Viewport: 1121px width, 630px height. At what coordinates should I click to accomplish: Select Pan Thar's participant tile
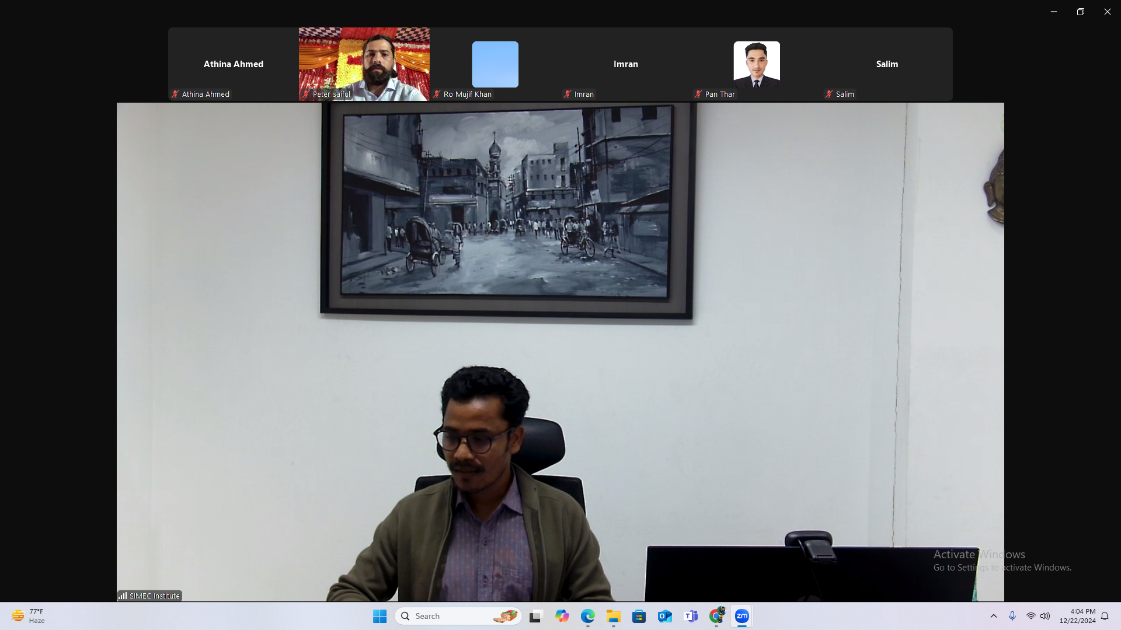pos(756,64)
